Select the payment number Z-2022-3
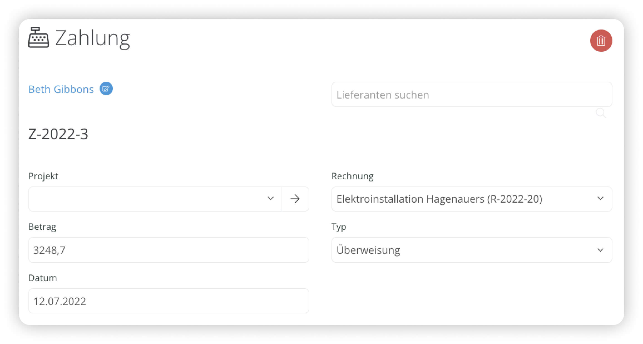Image resolution: width=643 pixels, height=344 pixels. (x=58, y=134)
